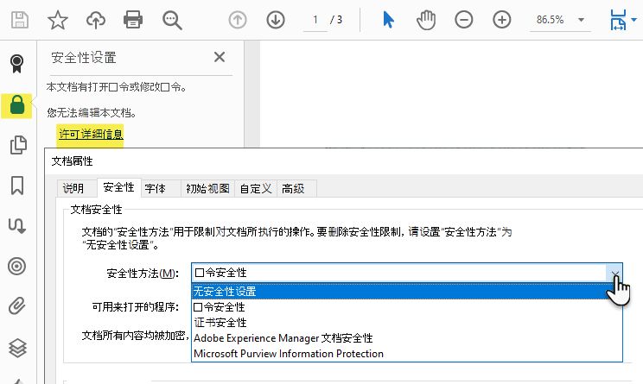Zoom in with the plus icon
The width and height of the screenshot is (643, 384).
502,20
